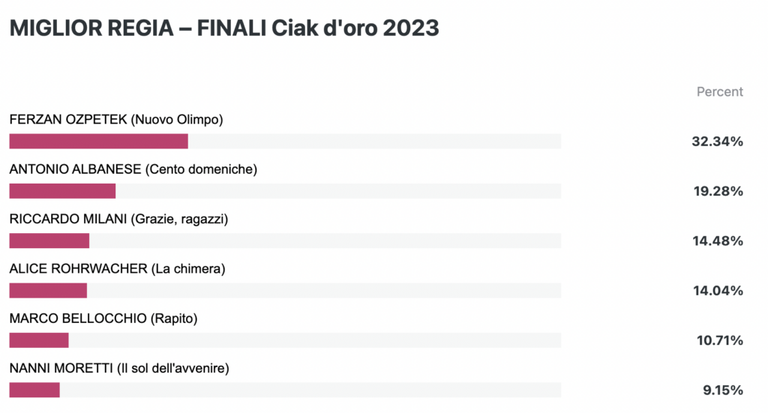Select the ALICE ROHRWACHER (La chimera) label

point(117,268)
